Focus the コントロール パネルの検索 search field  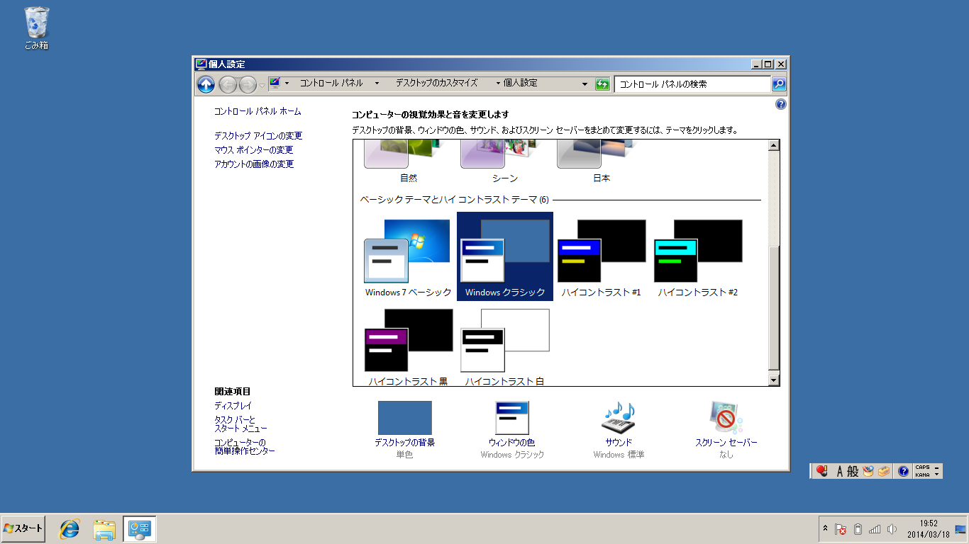pyautogui.click(x=692, y=84)
